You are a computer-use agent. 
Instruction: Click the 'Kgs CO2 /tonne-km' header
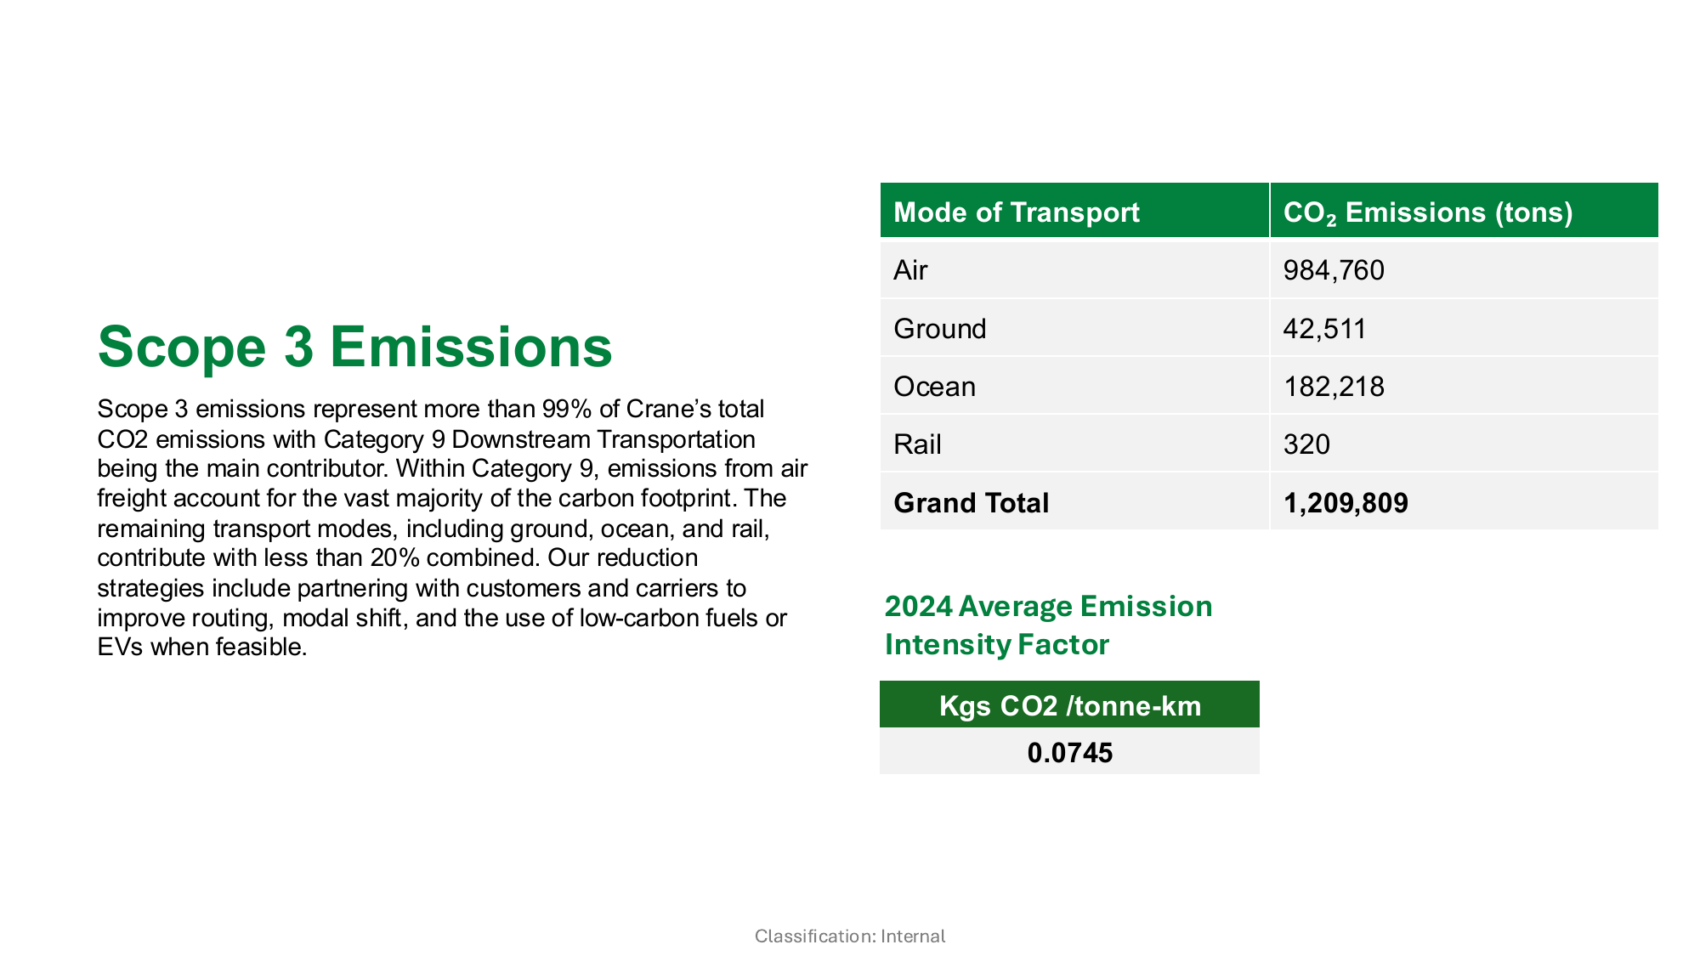[x=1069, y=704]
